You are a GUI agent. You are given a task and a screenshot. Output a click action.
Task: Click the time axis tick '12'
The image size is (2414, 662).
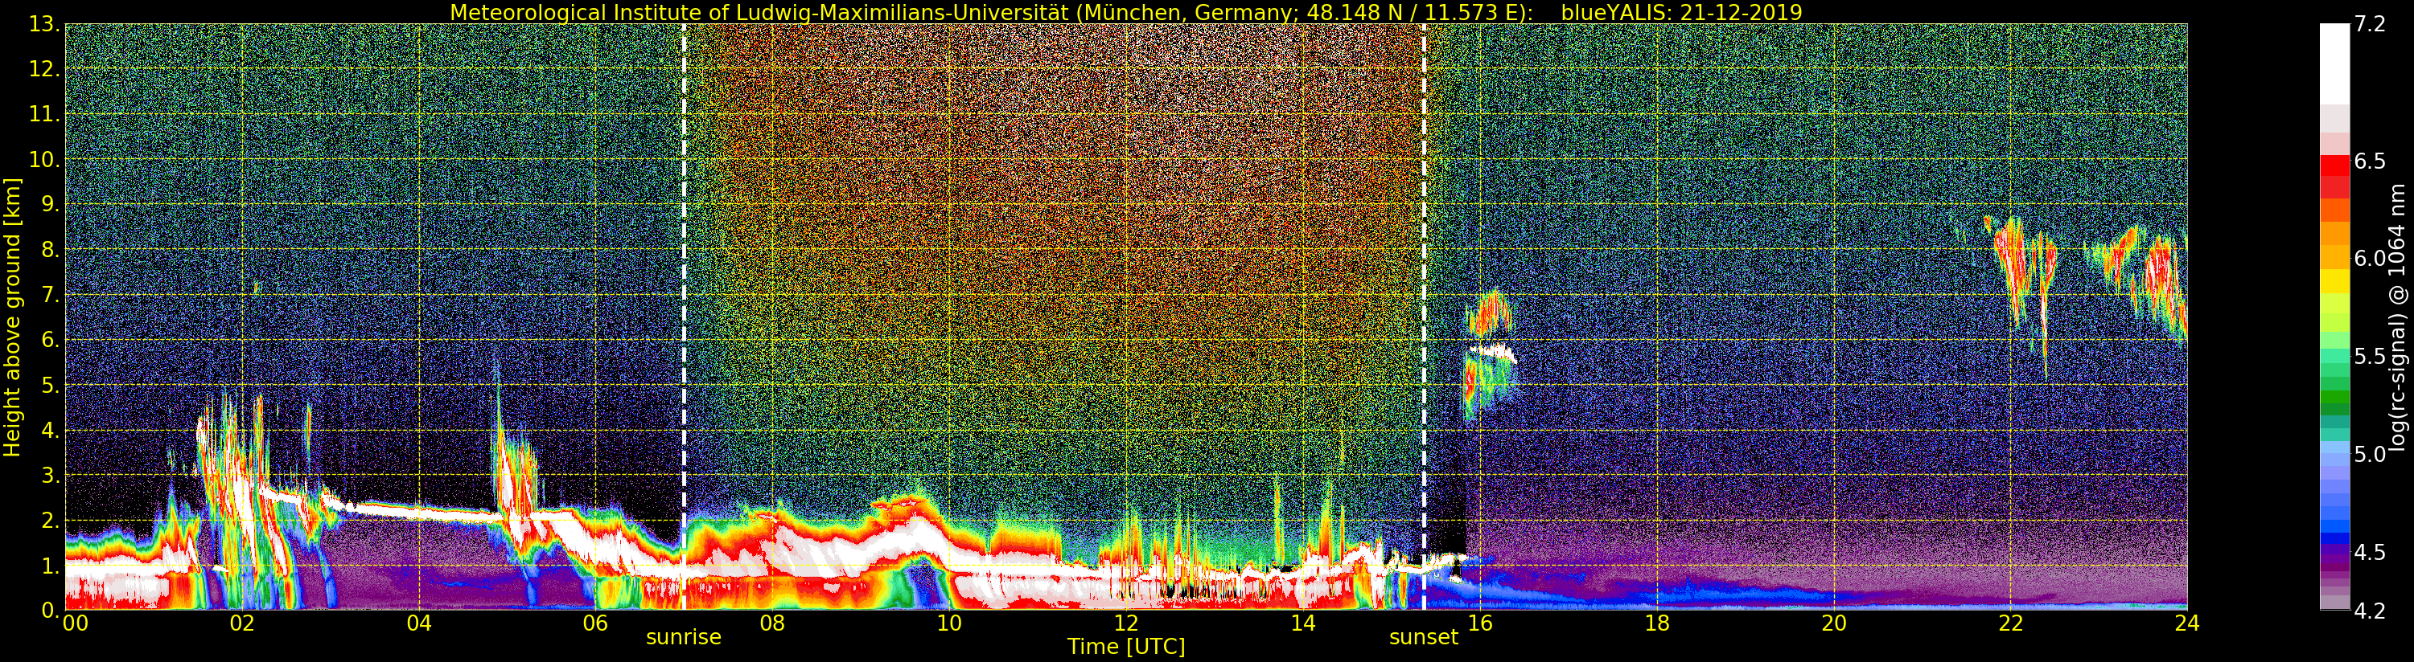coord(1125,623)
